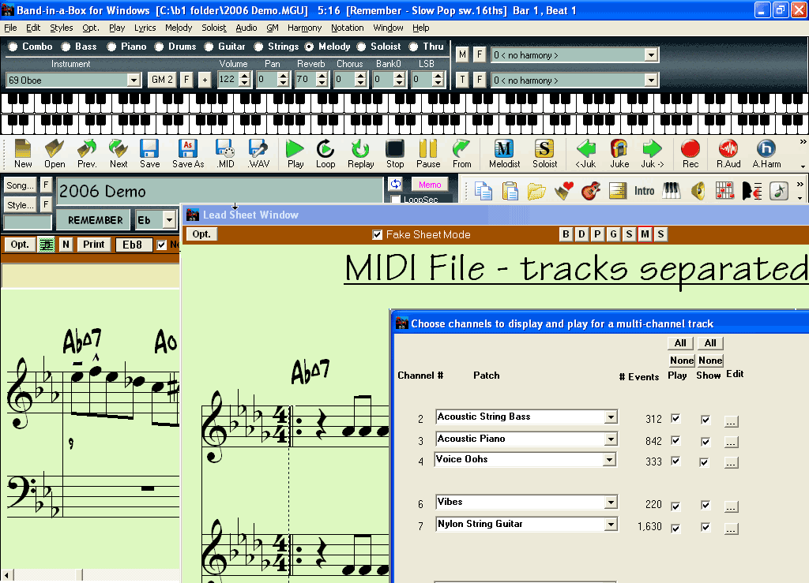Click the clipboard paste icon
Viewport: 809px width, 583px height.
tap(510, 191)
